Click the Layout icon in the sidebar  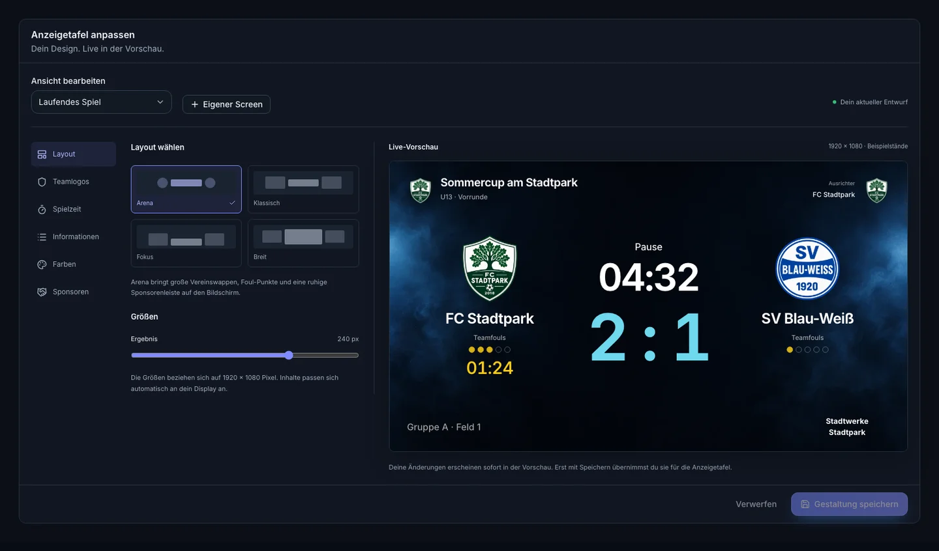click(42, 154)
